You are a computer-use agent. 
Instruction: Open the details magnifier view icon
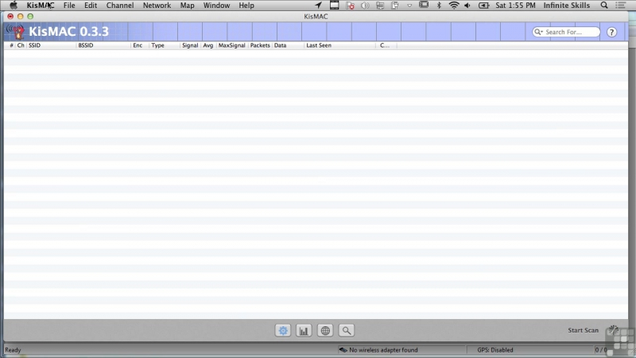pyautogui.click(x=347, y=330)
